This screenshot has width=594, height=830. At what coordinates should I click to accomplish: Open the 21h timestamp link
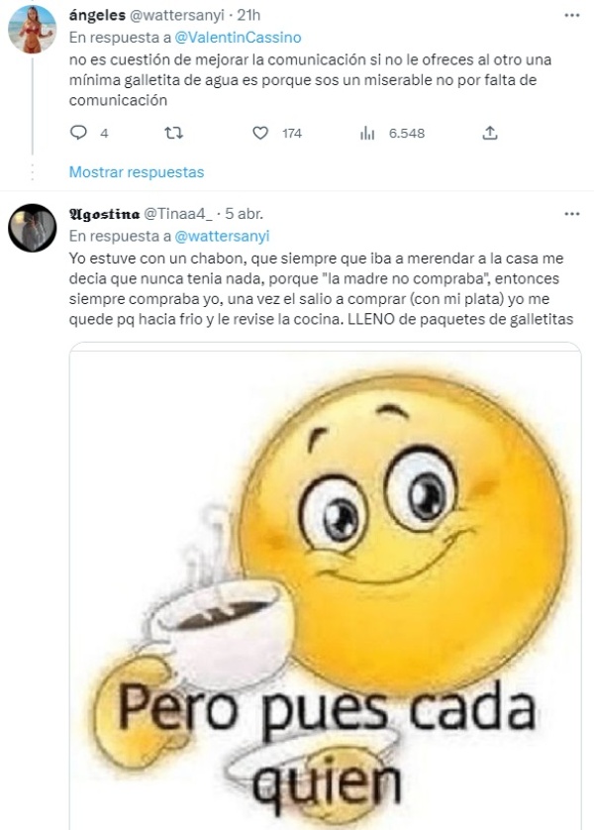[x=248, y=15]
